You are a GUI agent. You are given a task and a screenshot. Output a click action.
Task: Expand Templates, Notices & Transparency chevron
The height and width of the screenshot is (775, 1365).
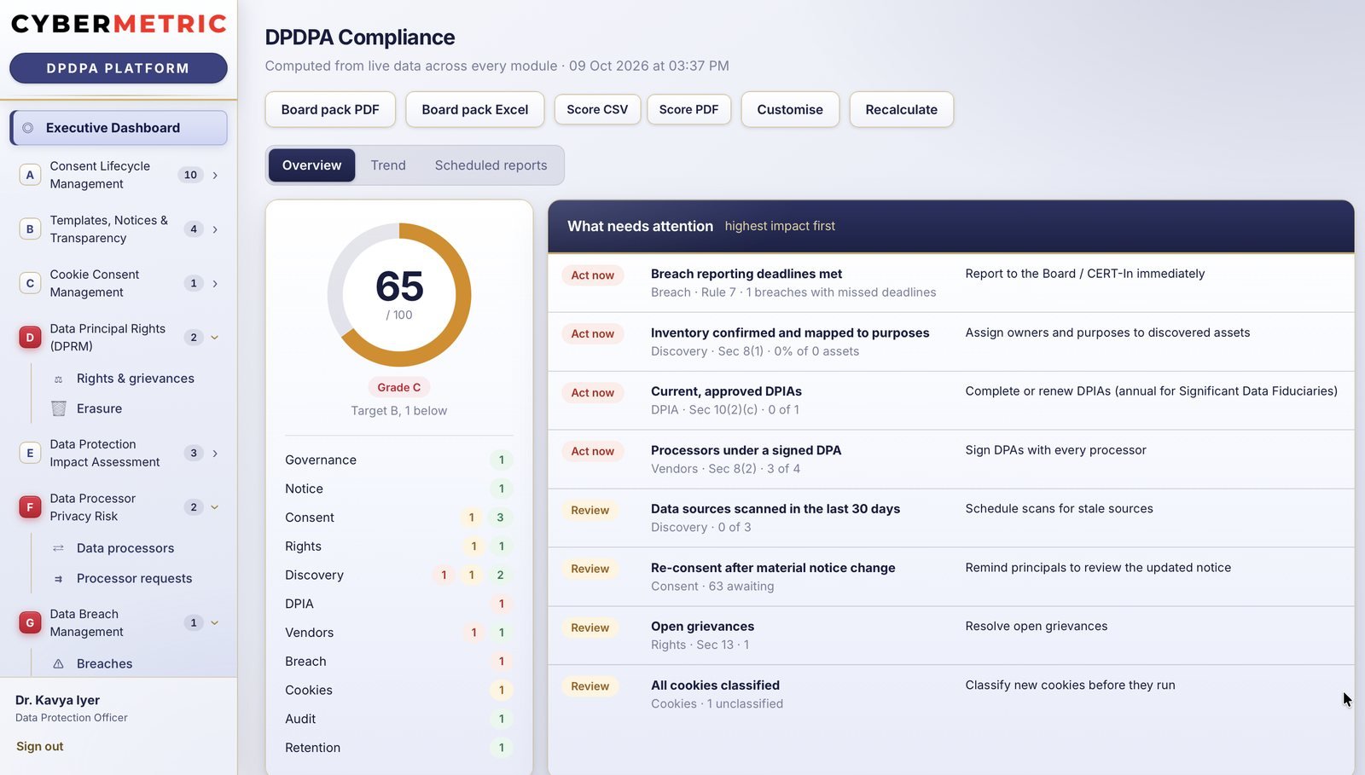pyautogui.click(x=215, y=229)
